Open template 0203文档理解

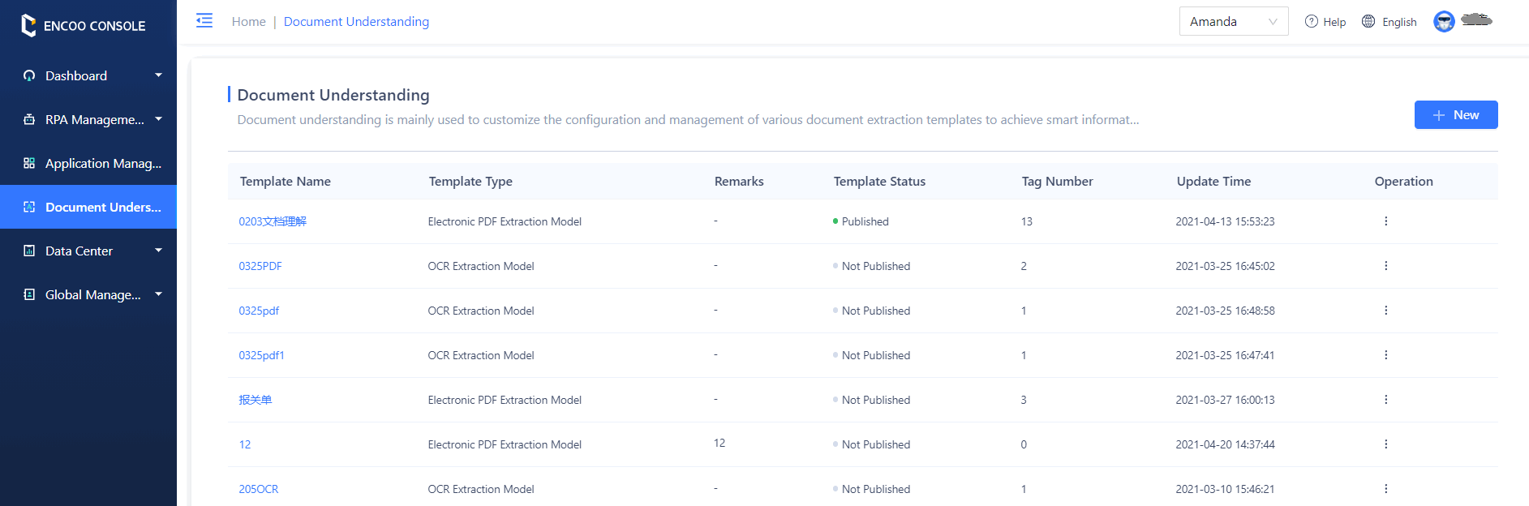[273, 221]
